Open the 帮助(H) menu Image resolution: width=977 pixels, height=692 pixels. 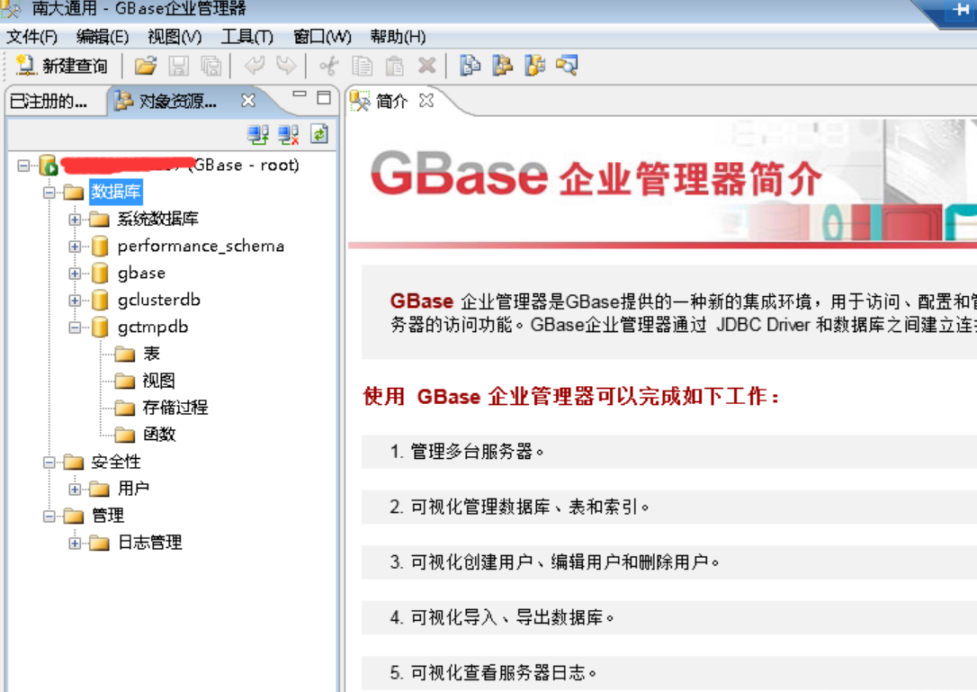pos(398,37)
